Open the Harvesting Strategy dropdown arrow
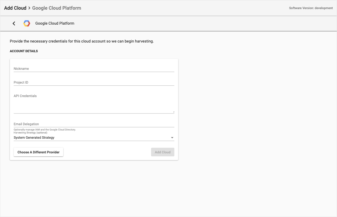 [x=172, y=138]
